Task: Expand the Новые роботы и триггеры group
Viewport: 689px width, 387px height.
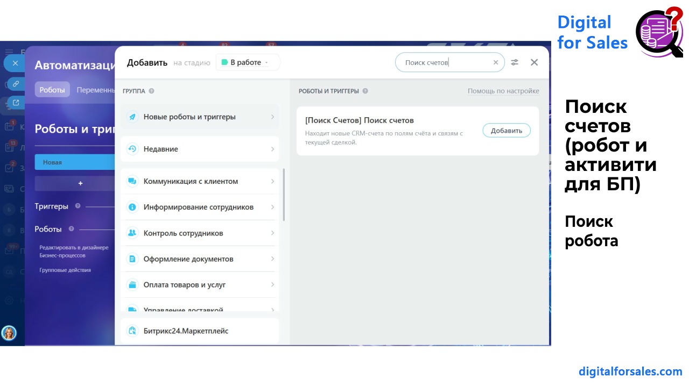Action: coord(200,117)
